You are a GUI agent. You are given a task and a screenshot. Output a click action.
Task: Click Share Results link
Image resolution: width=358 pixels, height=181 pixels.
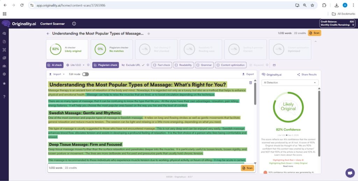pos(307,74)
